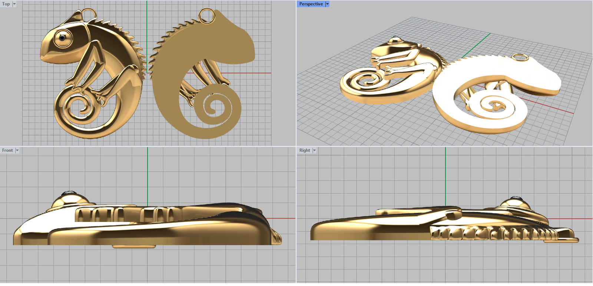Screen dimensions: 593x286
Task: Expand the Right viewport dropdown arrow
Action: (314, 150)
